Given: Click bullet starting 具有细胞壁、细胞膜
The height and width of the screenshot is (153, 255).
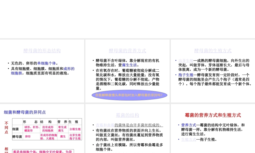Looking at the screenshot, I should point(43,71).
